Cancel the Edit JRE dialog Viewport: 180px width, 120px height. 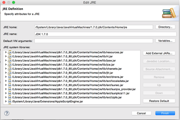click(141, 113)
